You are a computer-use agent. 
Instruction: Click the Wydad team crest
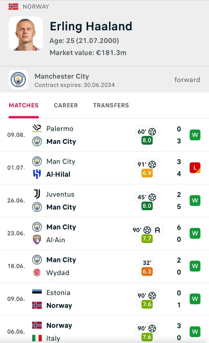(37, 272)
